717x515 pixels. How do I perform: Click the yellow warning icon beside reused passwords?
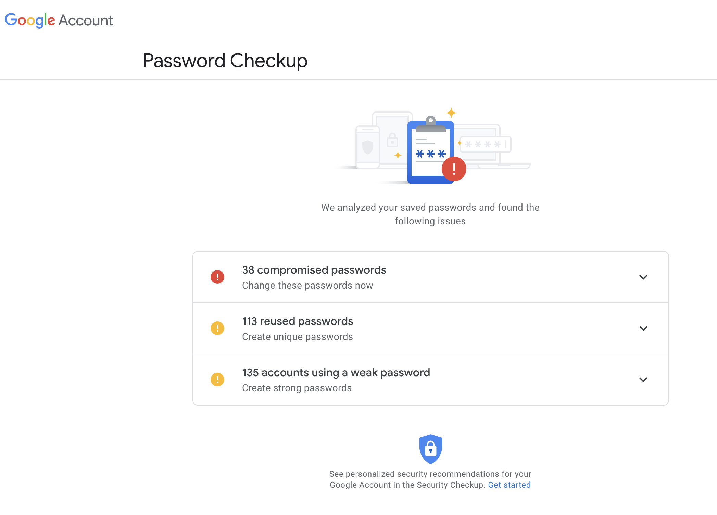click(x=217, y=328)
